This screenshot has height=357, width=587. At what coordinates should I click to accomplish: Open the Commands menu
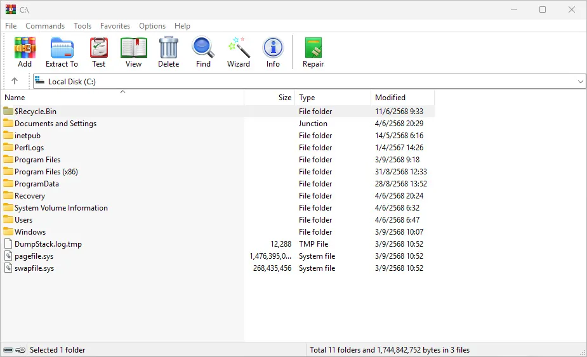pyautogui.click(x=45, y=26)
